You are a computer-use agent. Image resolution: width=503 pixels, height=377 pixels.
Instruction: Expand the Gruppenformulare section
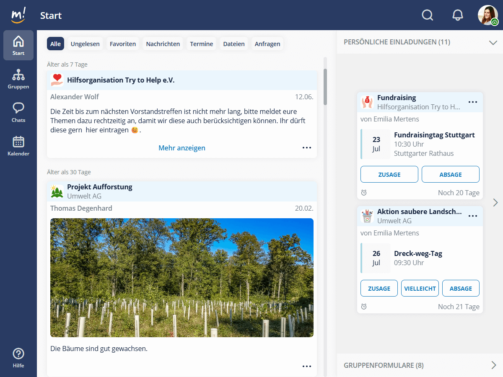click(494, 365)
